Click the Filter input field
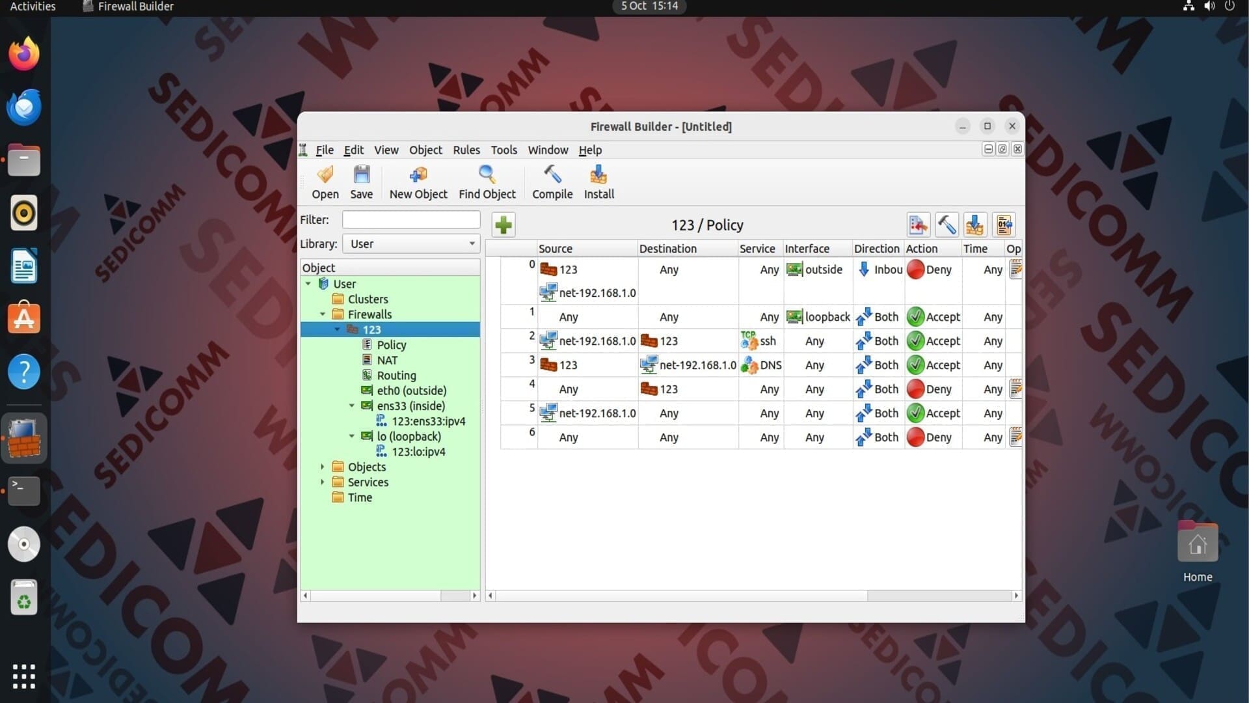Screen dimensions: 1249x703 pos(411,220)
